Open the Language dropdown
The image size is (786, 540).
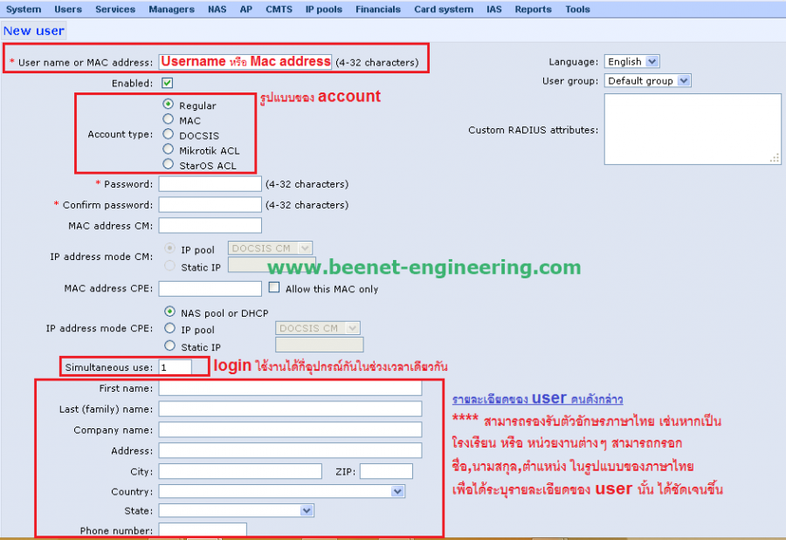pyautogui.click(x=631, y=61)
